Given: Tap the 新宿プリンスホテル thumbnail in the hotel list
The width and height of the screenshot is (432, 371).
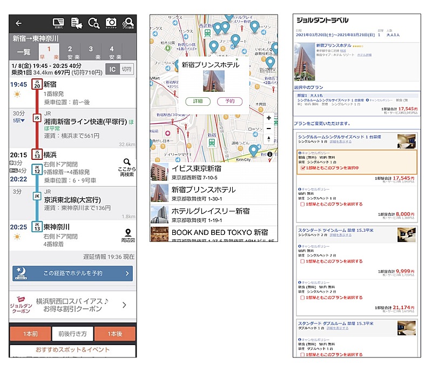Looking at the screenshot, I should click(x=159, y=193).
